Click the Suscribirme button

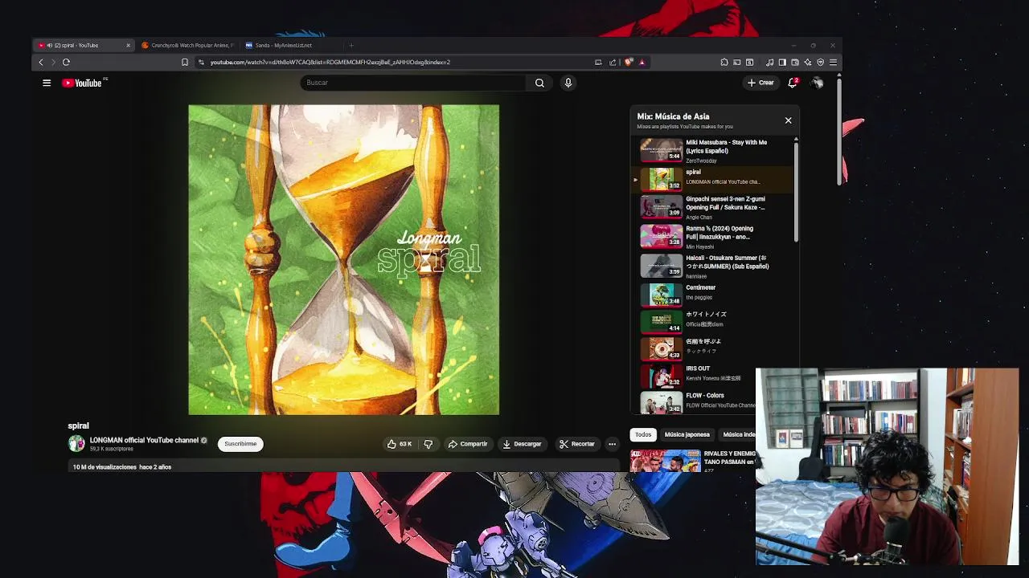click(240, 444)
